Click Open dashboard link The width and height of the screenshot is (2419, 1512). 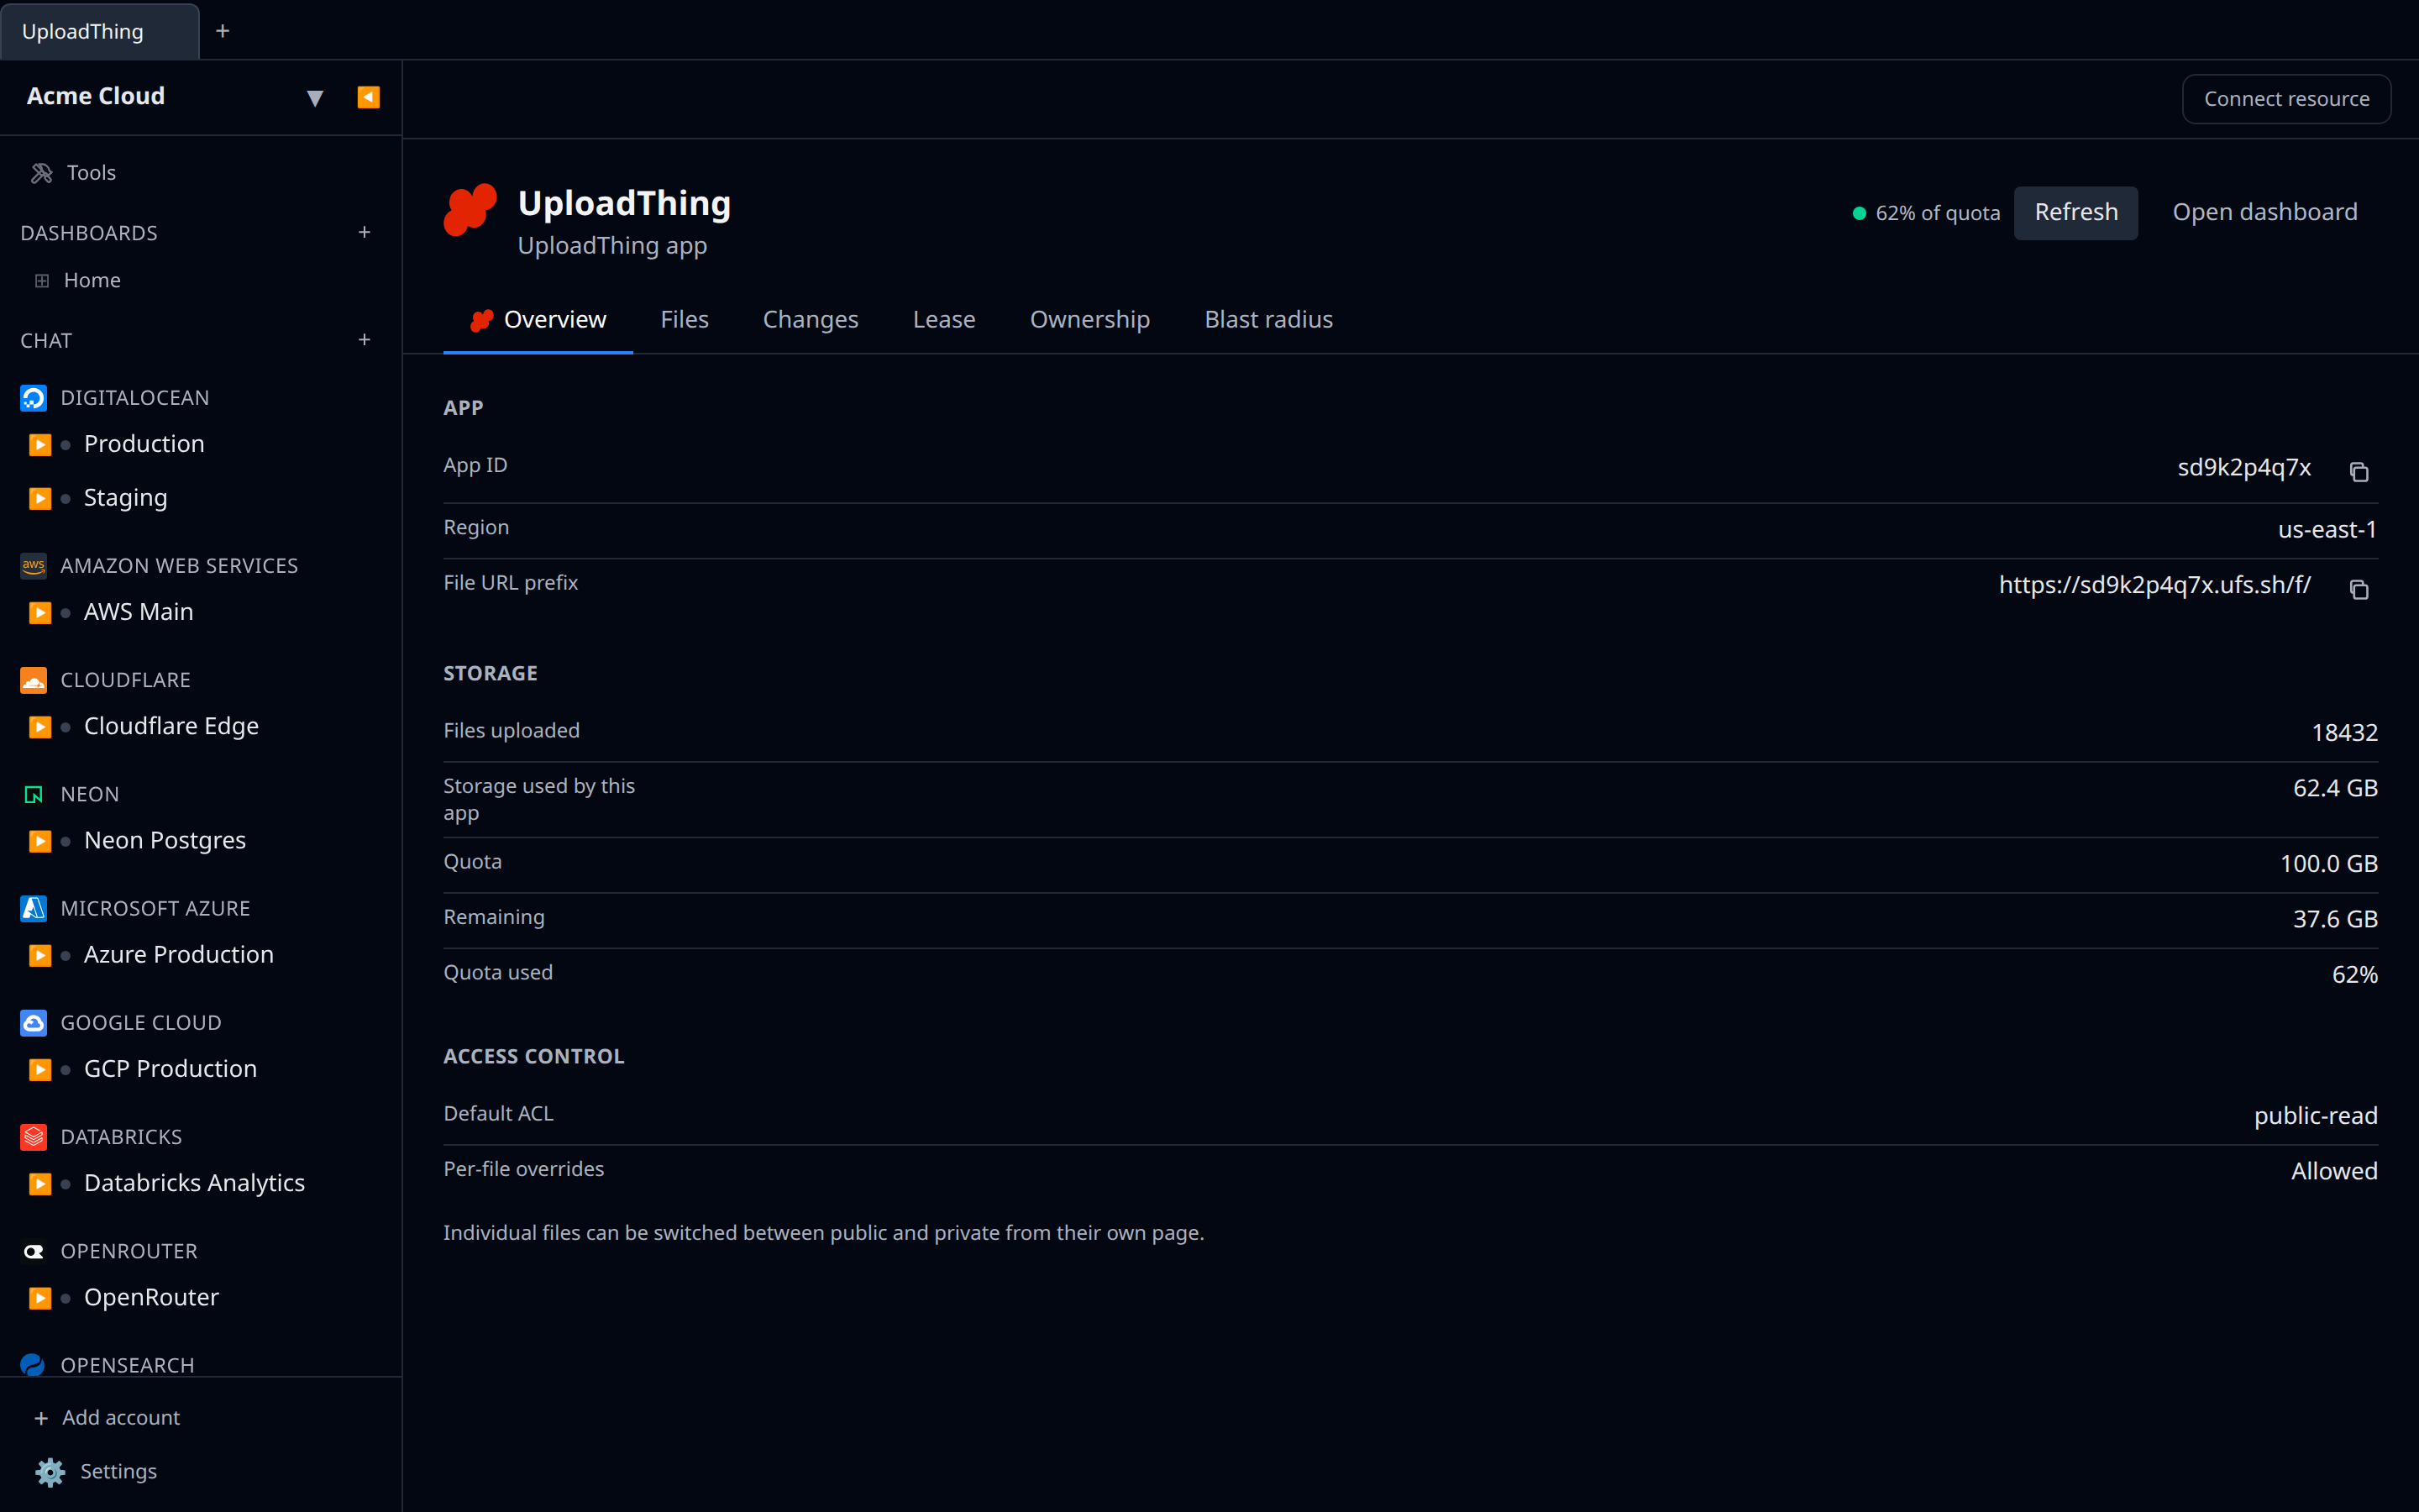point(2264,212)
